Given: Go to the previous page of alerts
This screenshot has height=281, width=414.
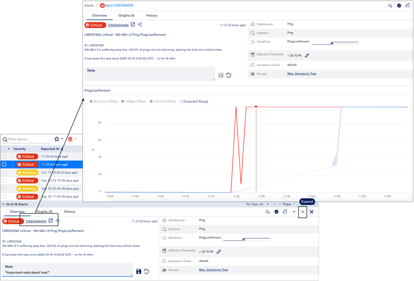Looking at the screenshot, I should tap(280, 204).
